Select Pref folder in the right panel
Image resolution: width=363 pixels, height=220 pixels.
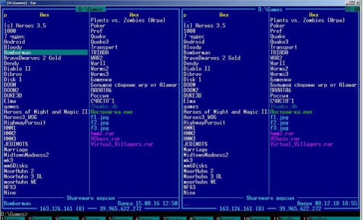pos(276,31)
